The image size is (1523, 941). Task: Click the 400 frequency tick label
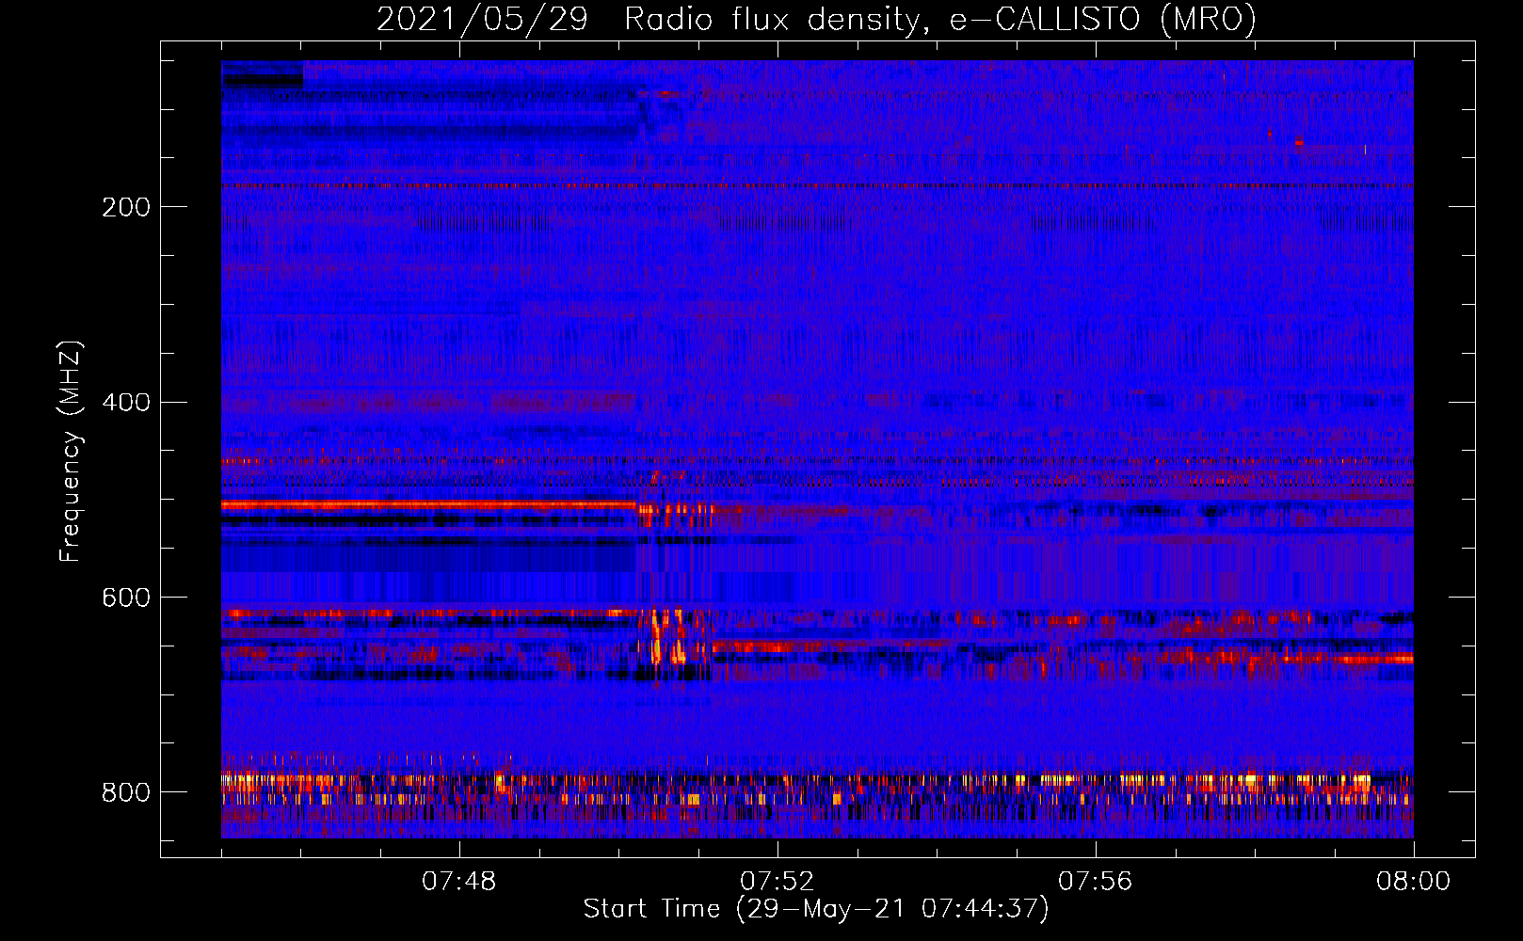click(x=126, y=403)
